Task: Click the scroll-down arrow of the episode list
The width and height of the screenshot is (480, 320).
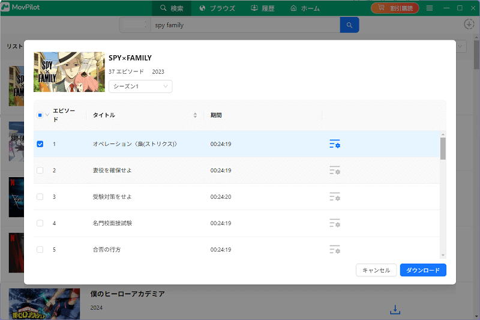Action: pyautogui.click(x=443, y=255)
